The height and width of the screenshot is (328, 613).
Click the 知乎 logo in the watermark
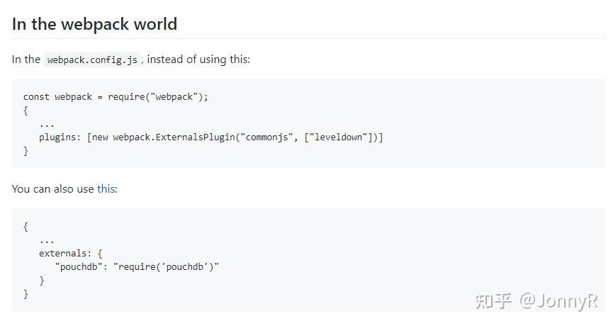493,301
